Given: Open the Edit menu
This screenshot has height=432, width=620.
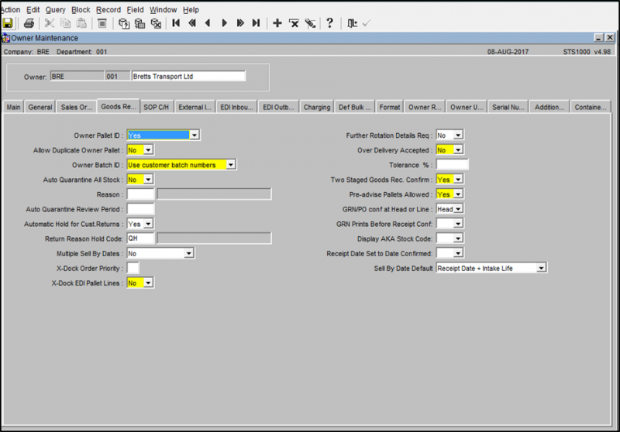Looking at the screenshot, I should pyautogui.click(x=33, y=9).
